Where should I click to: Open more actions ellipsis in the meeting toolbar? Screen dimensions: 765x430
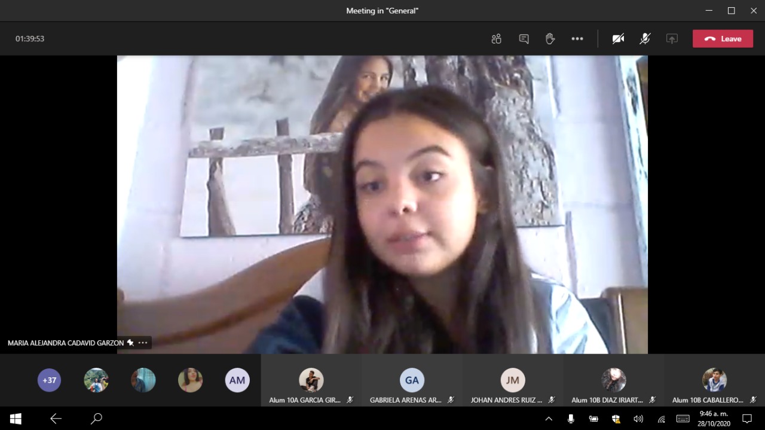point(577,39)
